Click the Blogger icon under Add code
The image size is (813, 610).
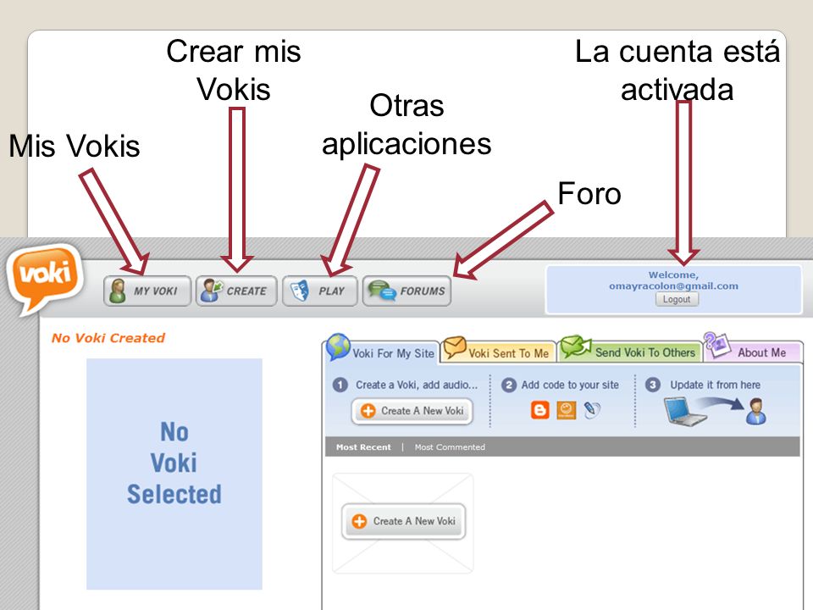pos(539,410)
